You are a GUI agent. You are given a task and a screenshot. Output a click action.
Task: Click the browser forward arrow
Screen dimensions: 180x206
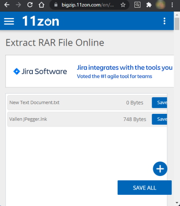(18, 5)
